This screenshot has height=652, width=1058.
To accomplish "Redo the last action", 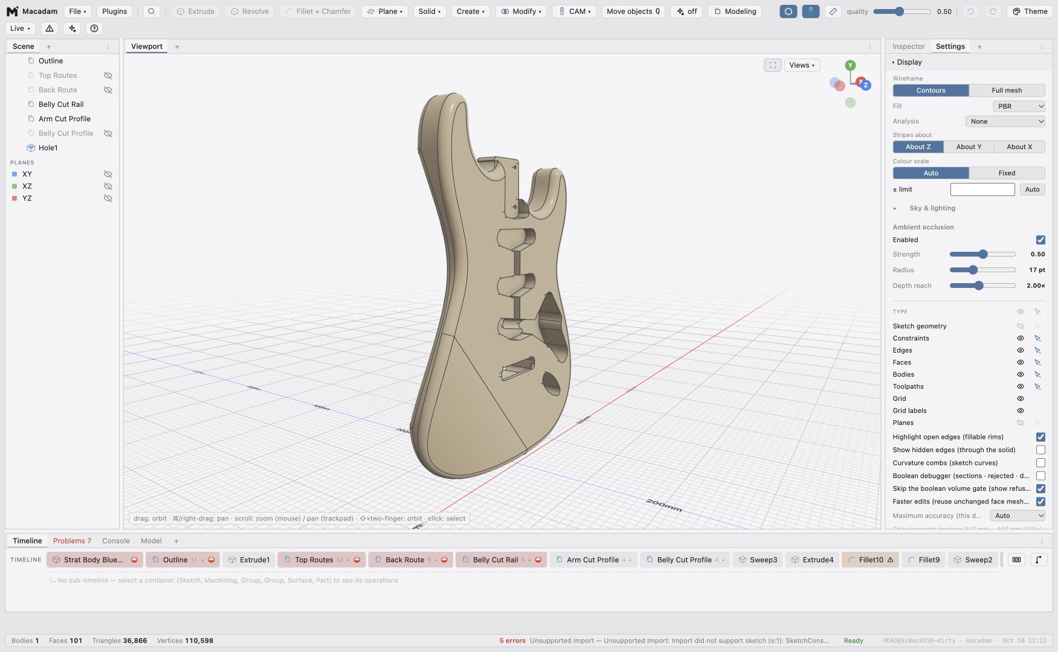I will coord(992,11).
